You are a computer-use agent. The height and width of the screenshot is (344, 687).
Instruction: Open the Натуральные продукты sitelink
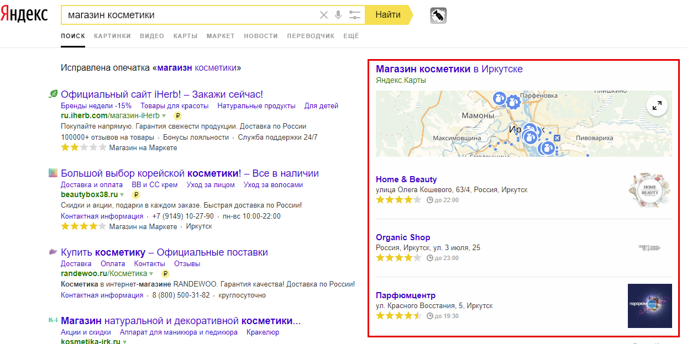(256, 105)
